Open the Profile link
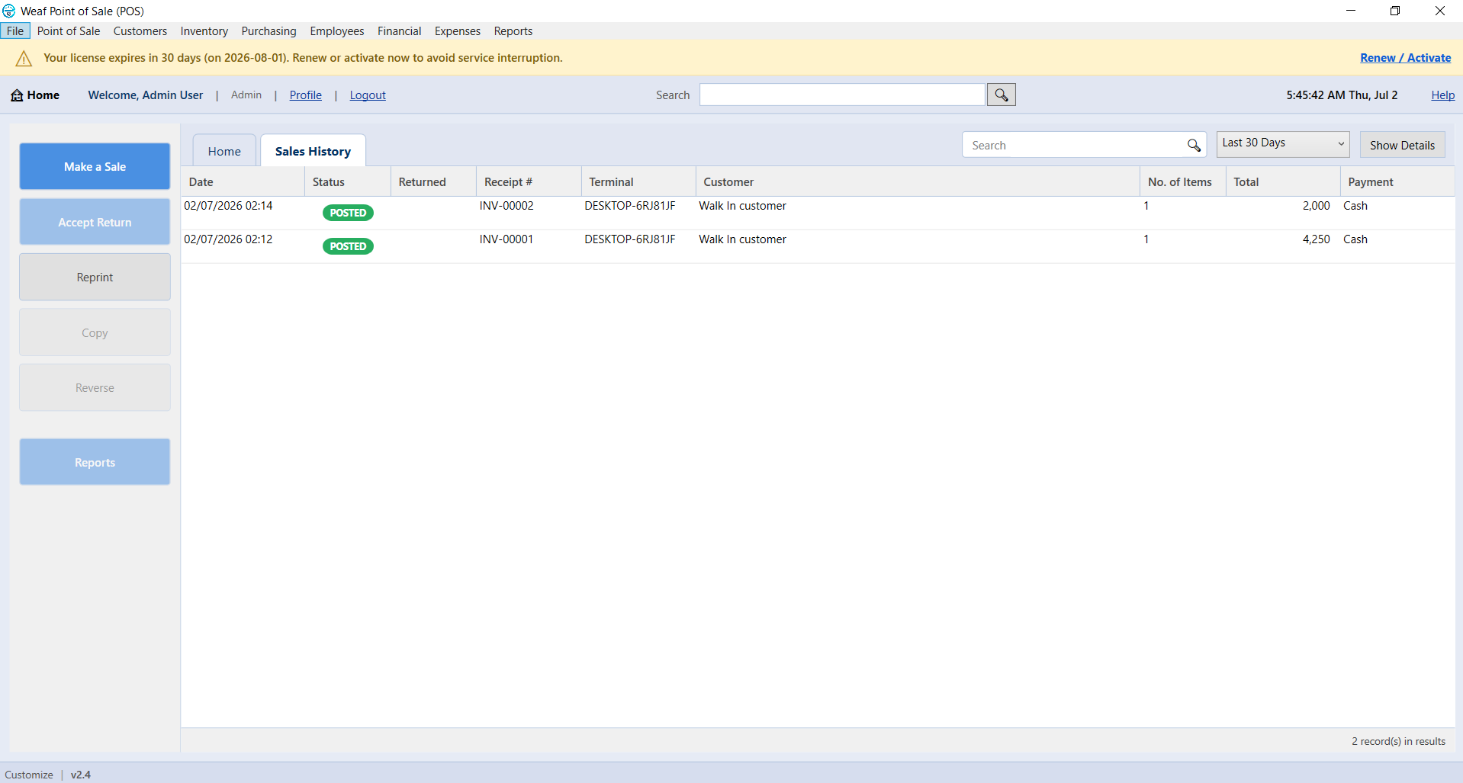 306,95
